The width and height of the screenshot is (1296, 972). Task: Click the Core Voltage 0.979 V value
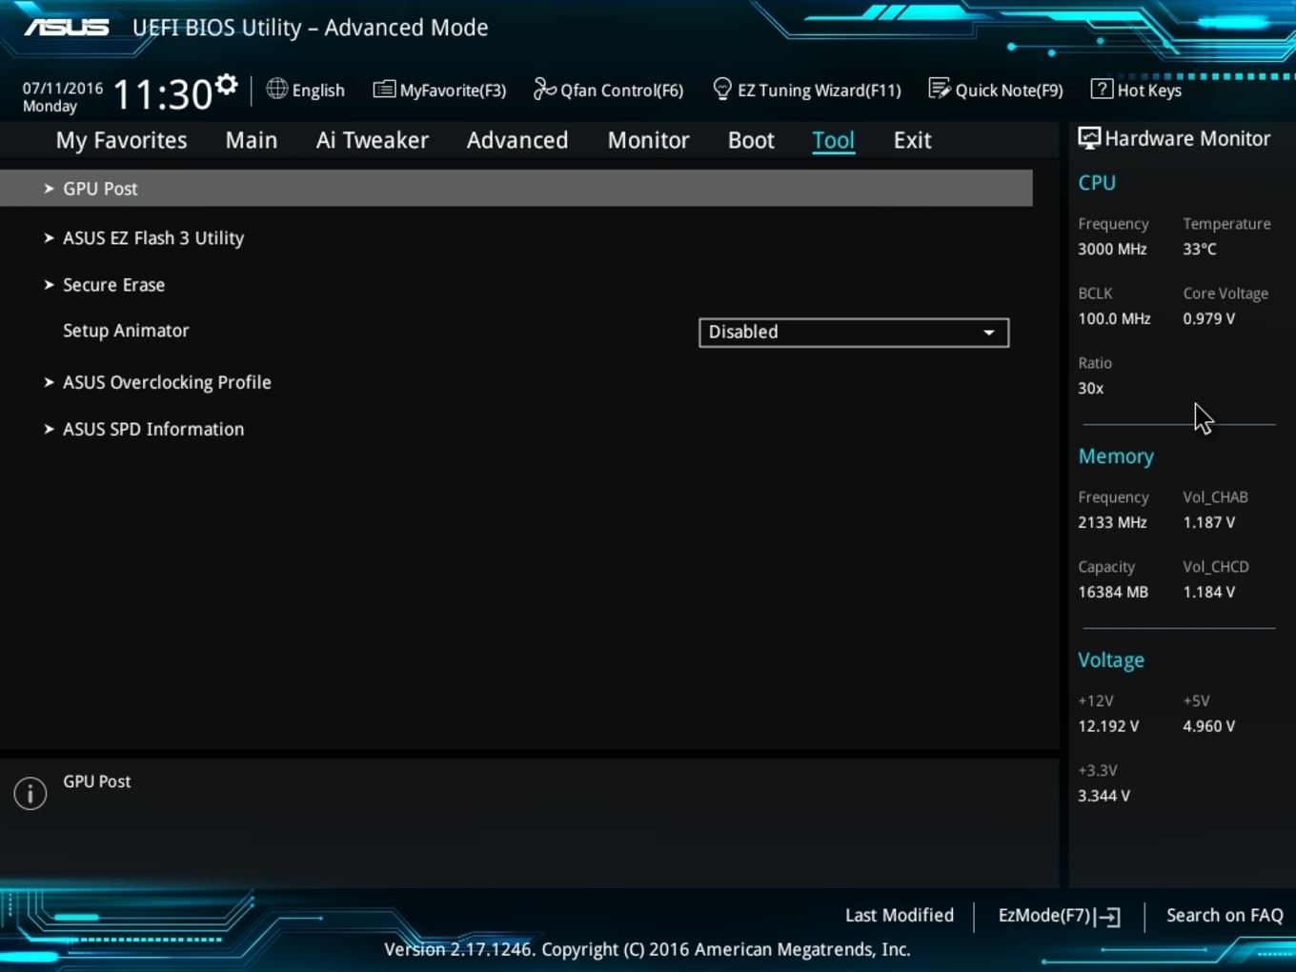1209,318
